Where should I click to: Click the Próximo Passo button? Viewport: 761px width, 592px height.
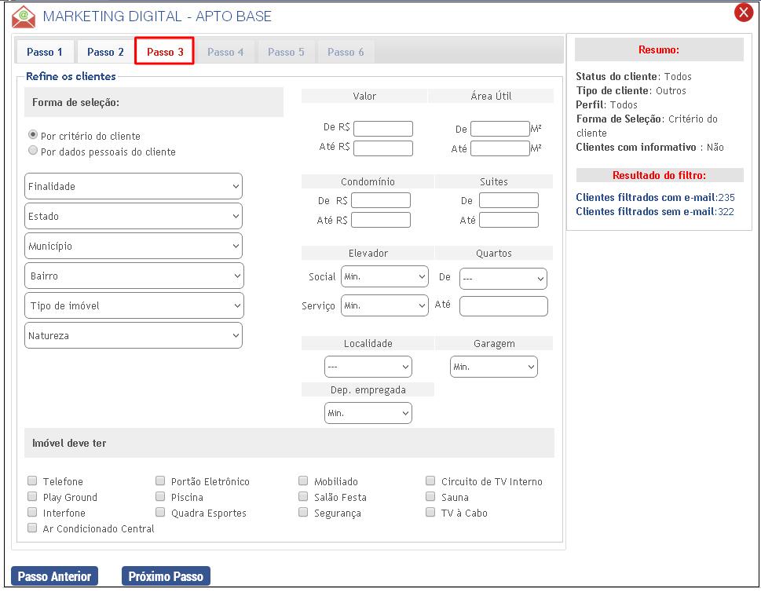coord(166,576)
